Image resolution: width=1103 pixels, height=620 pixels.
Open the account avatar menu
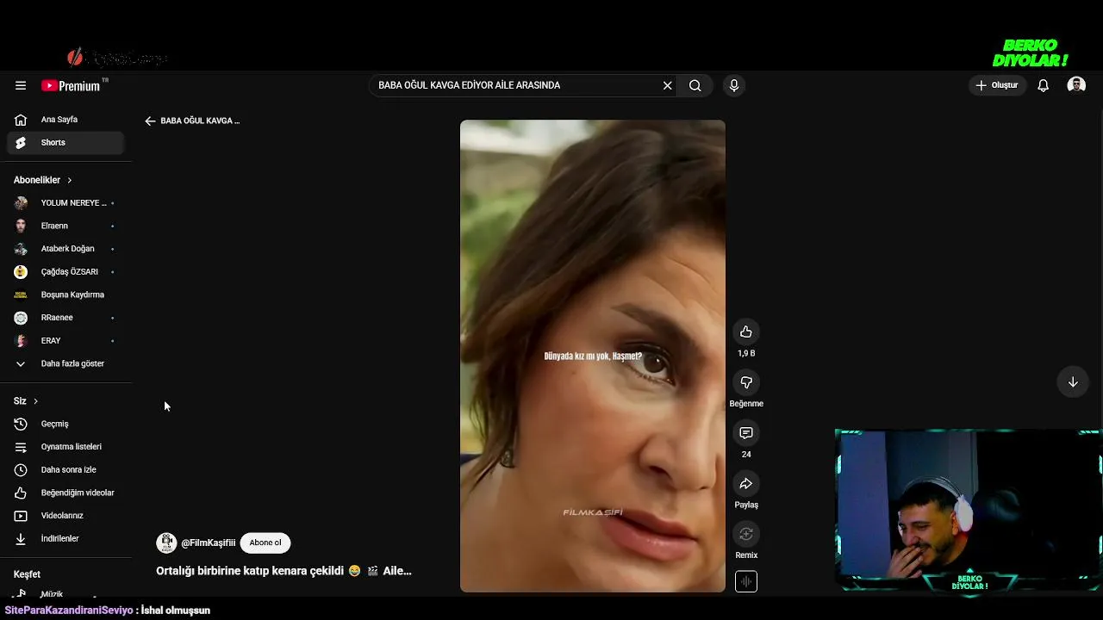coord(1076,85)
